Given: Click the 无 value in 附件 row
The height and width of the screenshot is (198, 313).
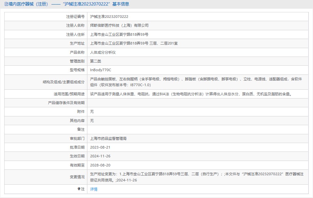Looking at the screenshot, I should [92, 112].
